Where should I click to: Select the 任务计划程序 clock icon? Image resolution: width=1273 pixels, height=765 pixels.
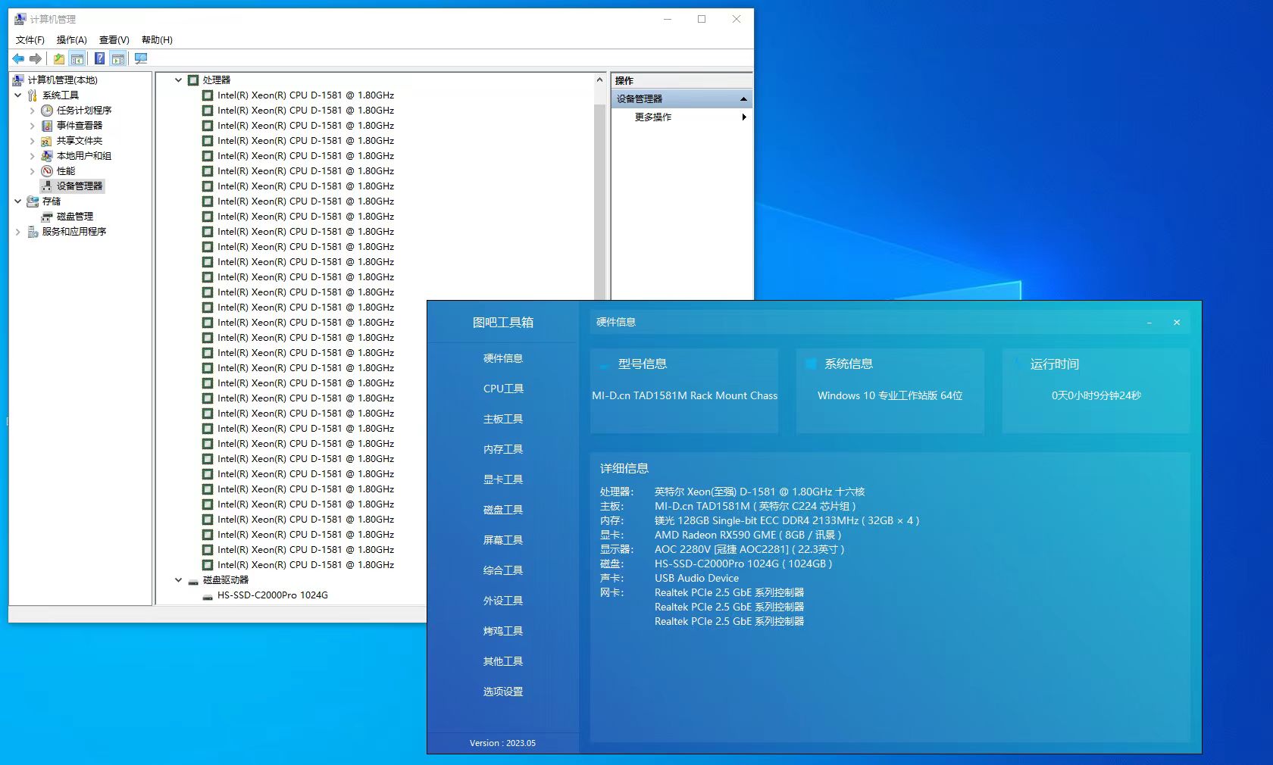[47, 110]
